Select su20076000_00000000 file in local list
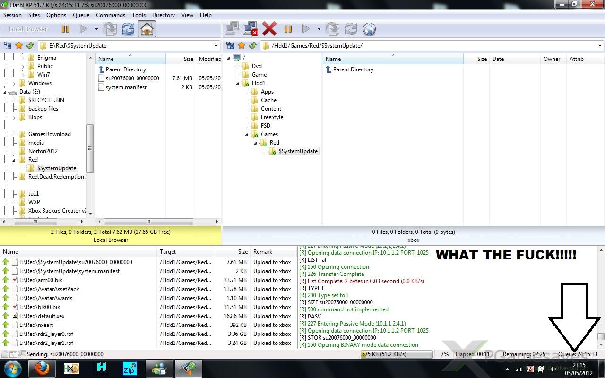The height and width of the screenshot is (378, 605). pyautogui.click(x=132, y=78)
